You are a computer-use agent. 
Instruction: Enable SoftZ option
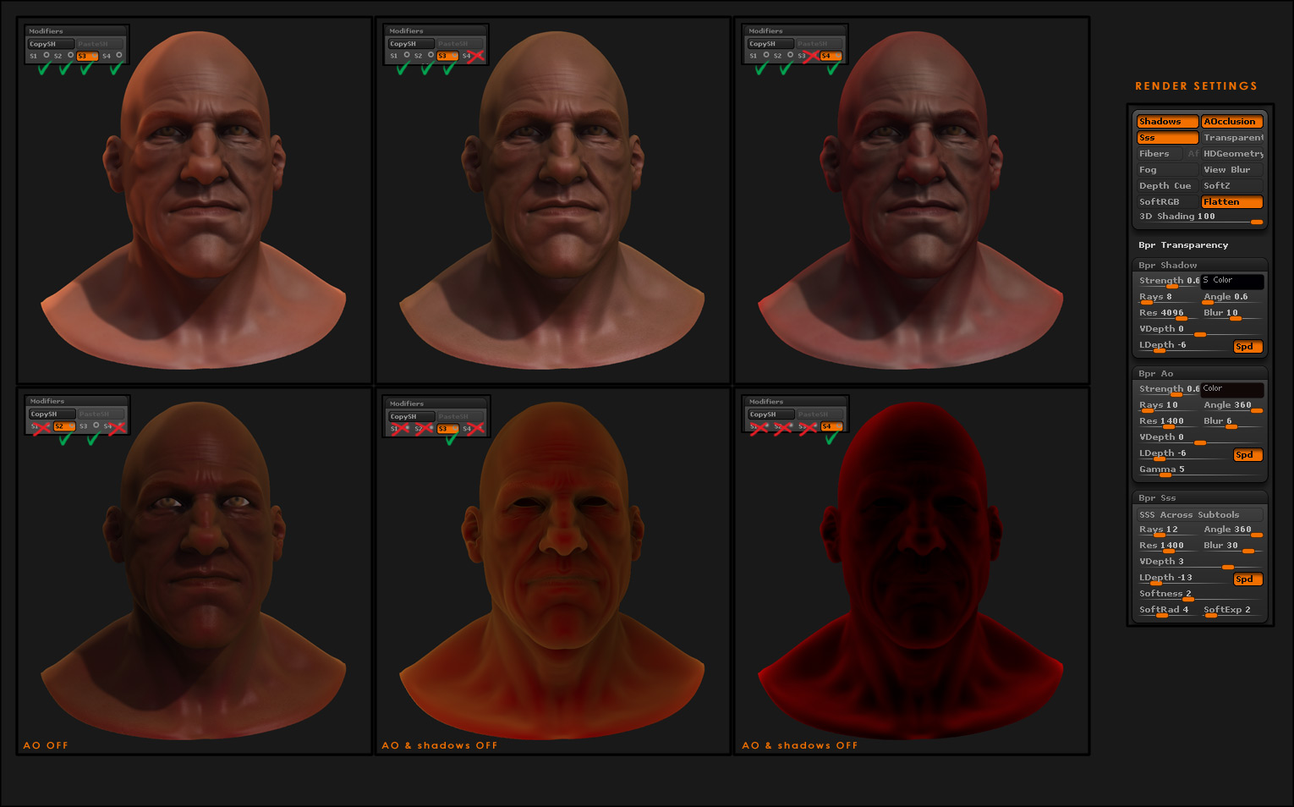pos(1231,186)
